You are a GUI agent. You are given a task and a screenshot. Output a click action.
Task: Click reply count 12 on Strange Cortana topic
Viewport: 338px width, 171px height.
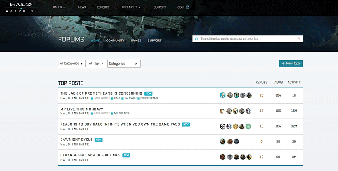(x=262, y=157)
